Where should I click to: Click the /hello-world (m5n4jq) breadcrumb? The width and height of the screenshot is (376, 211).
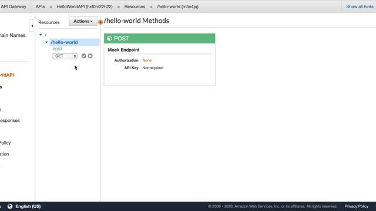tap(177, 6)
